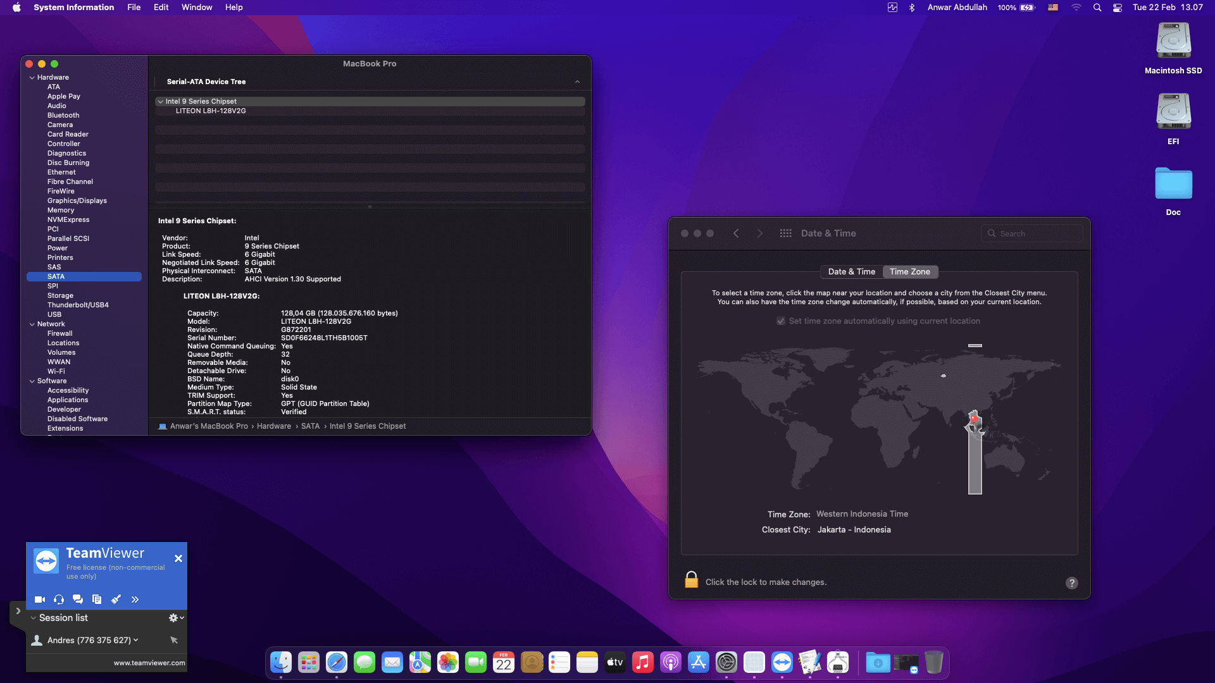Open FaceTime from the dock
1215x683 pixels.
click(x=476, y=663)
